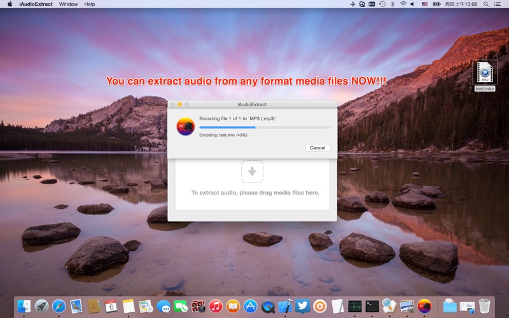Image resolution: width=509 pixels, height=318 pixels.
Task: Open FaceTime from the Dock
Action: (x=181, y=306)
